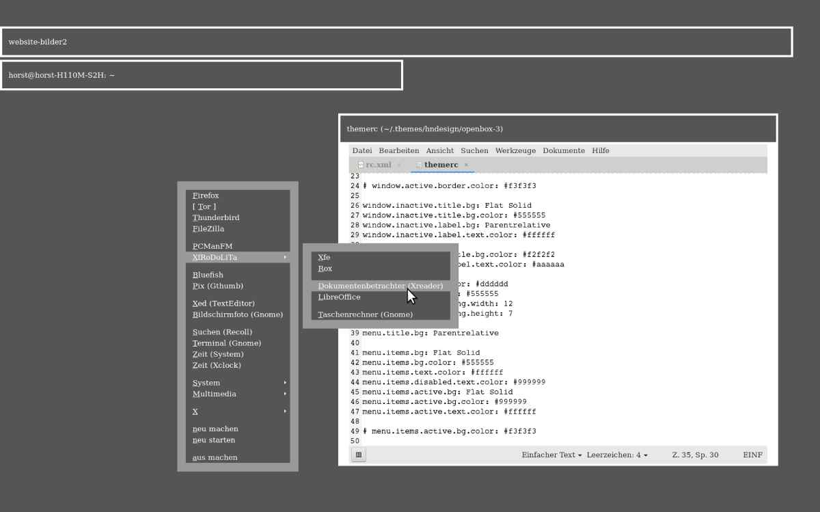Choose Terminal (Gnome) from the menu
Viewport: 820px width, 512px height.
[226, 343]
